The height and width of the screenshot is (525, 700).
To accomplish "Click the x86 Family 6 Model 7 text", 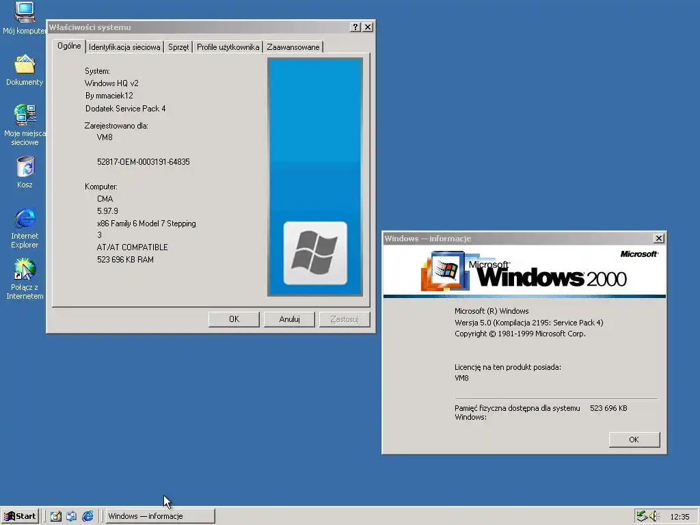I will tap(146, 224).
